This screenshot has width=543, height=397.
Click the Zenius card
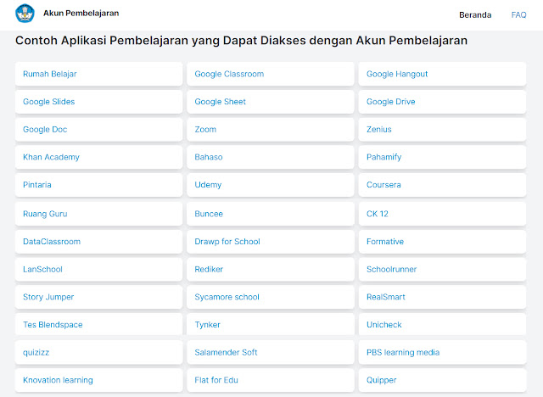point(442,130)
